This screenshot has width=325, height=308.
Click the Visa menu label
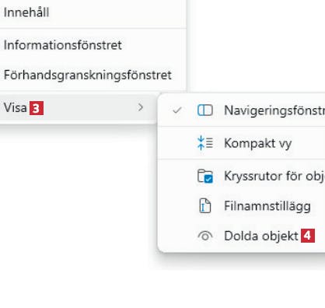tap(16, 107)
